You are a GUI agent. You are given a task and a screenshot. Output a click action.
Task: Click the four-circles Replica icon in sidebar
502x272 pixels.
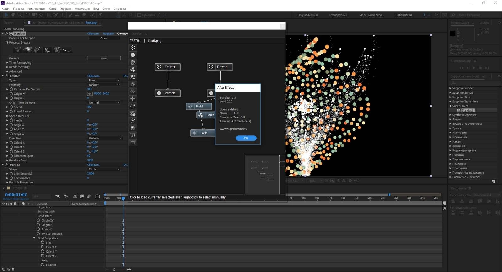pos(133,113)
